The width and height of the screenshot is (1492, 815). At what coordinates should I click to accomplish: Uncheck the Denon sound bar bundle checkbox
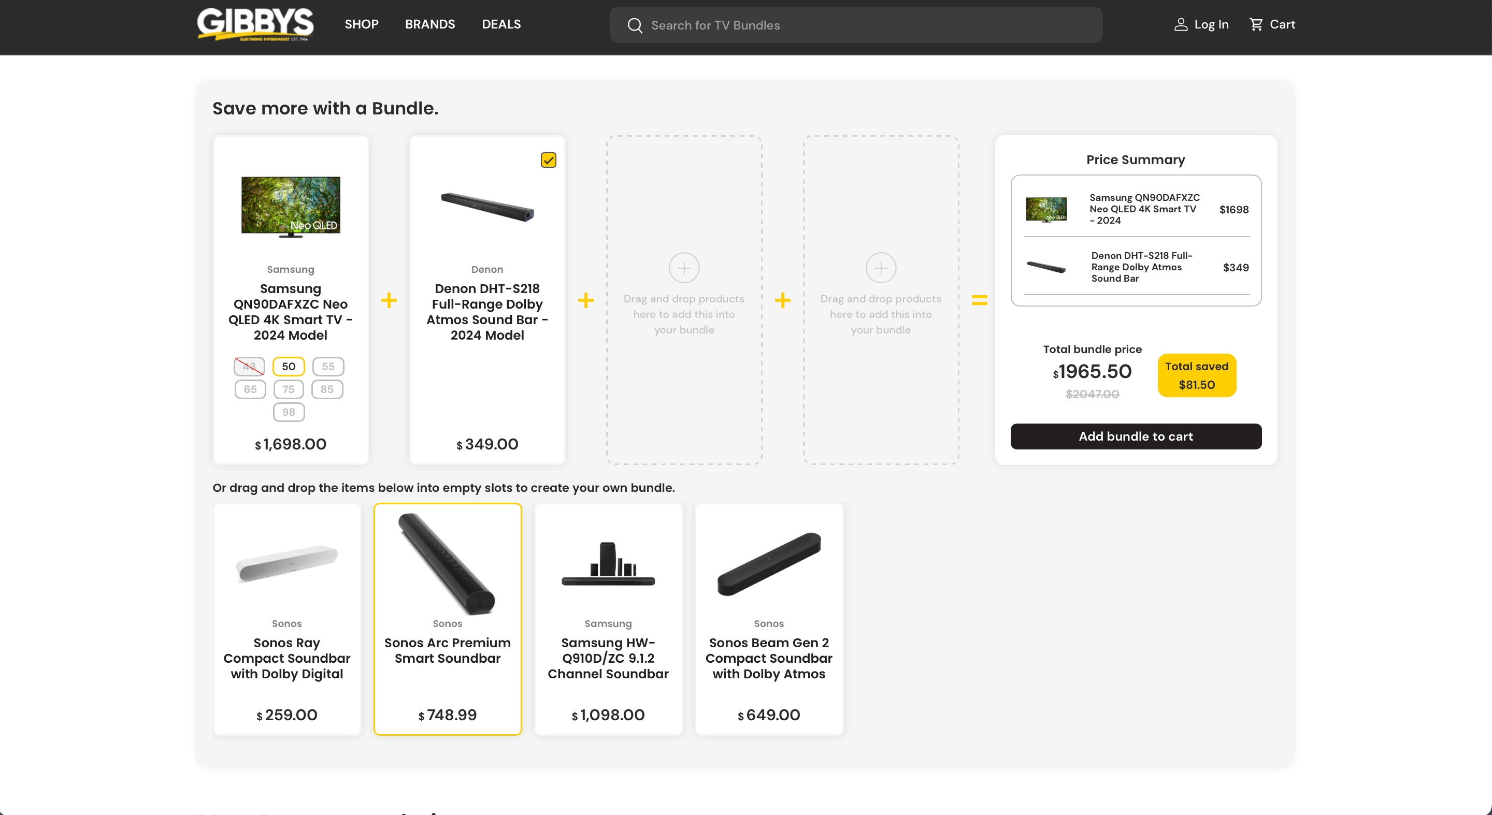pyautogui.click(x=548, y=160)
